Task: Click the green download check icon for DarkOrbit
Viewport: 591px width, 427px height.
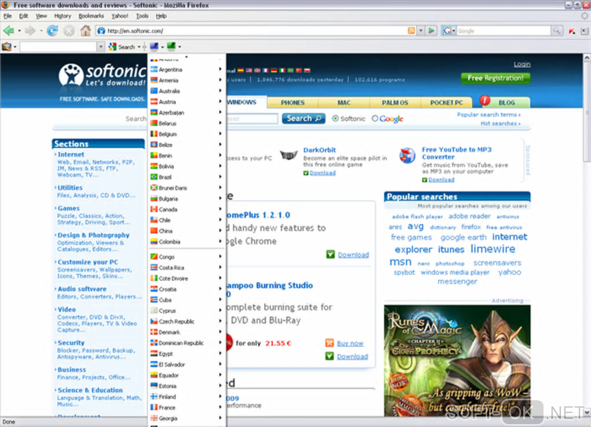Action: [x=306, y=173]
